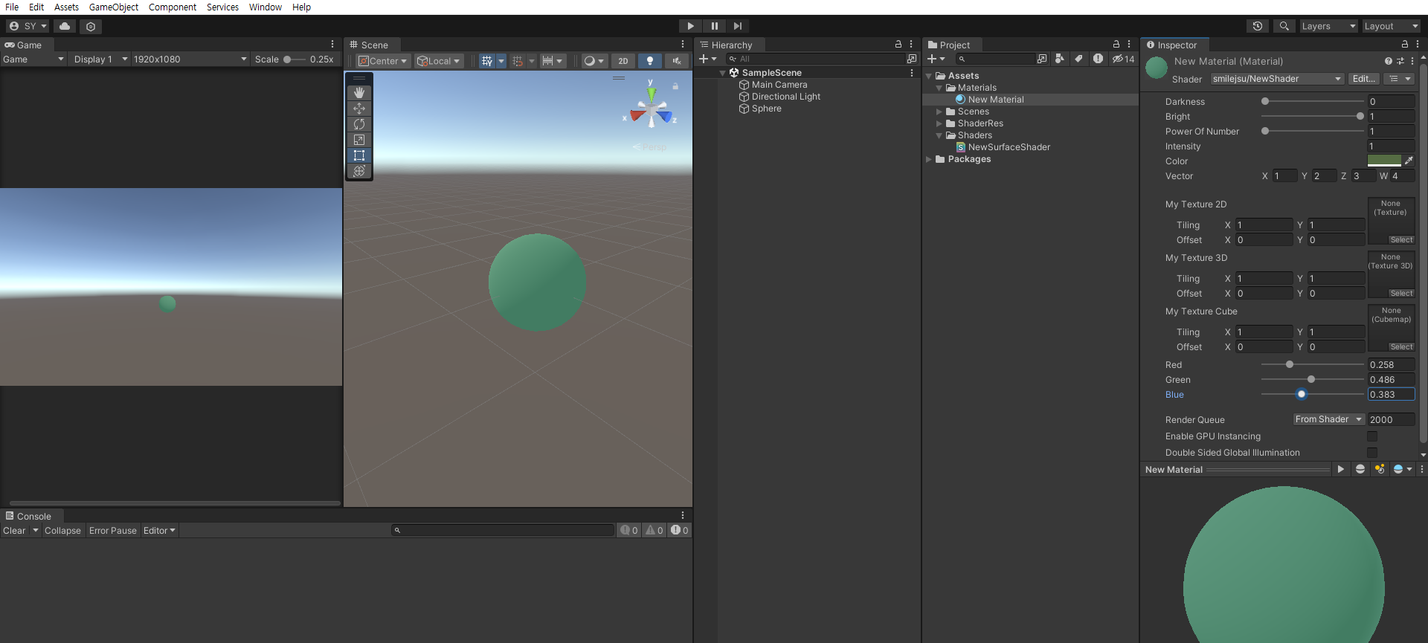The width and height of the screenshot is (1428, 643).
Task: Open material presets icon
Action: (x=1400, y=61)
